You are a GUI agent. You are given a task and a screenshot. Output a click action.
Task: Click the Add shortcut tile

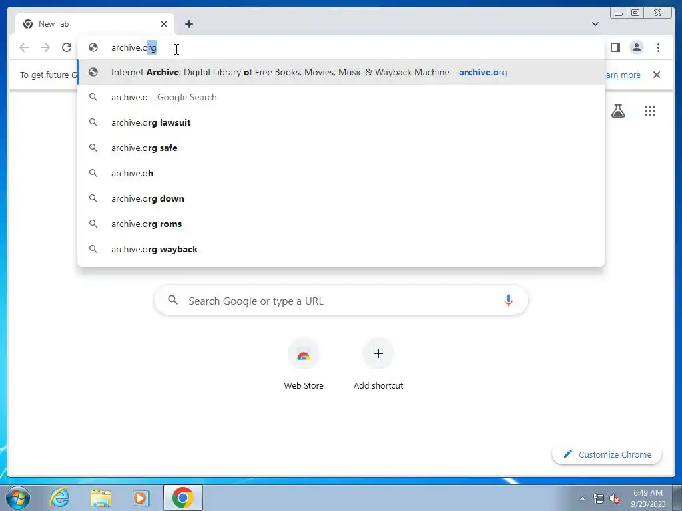pos(378,364)
